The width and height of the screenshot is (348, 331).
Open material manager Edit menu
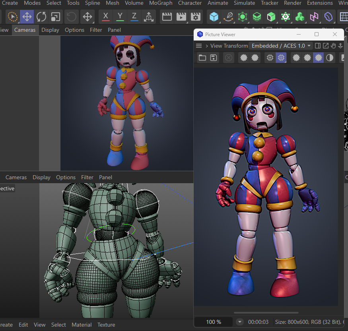pos(23,325)
